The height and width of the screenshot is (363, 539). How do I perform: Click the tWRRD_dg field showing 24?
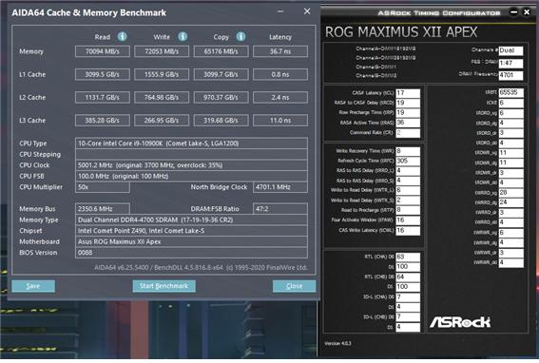tap(511, 202)
